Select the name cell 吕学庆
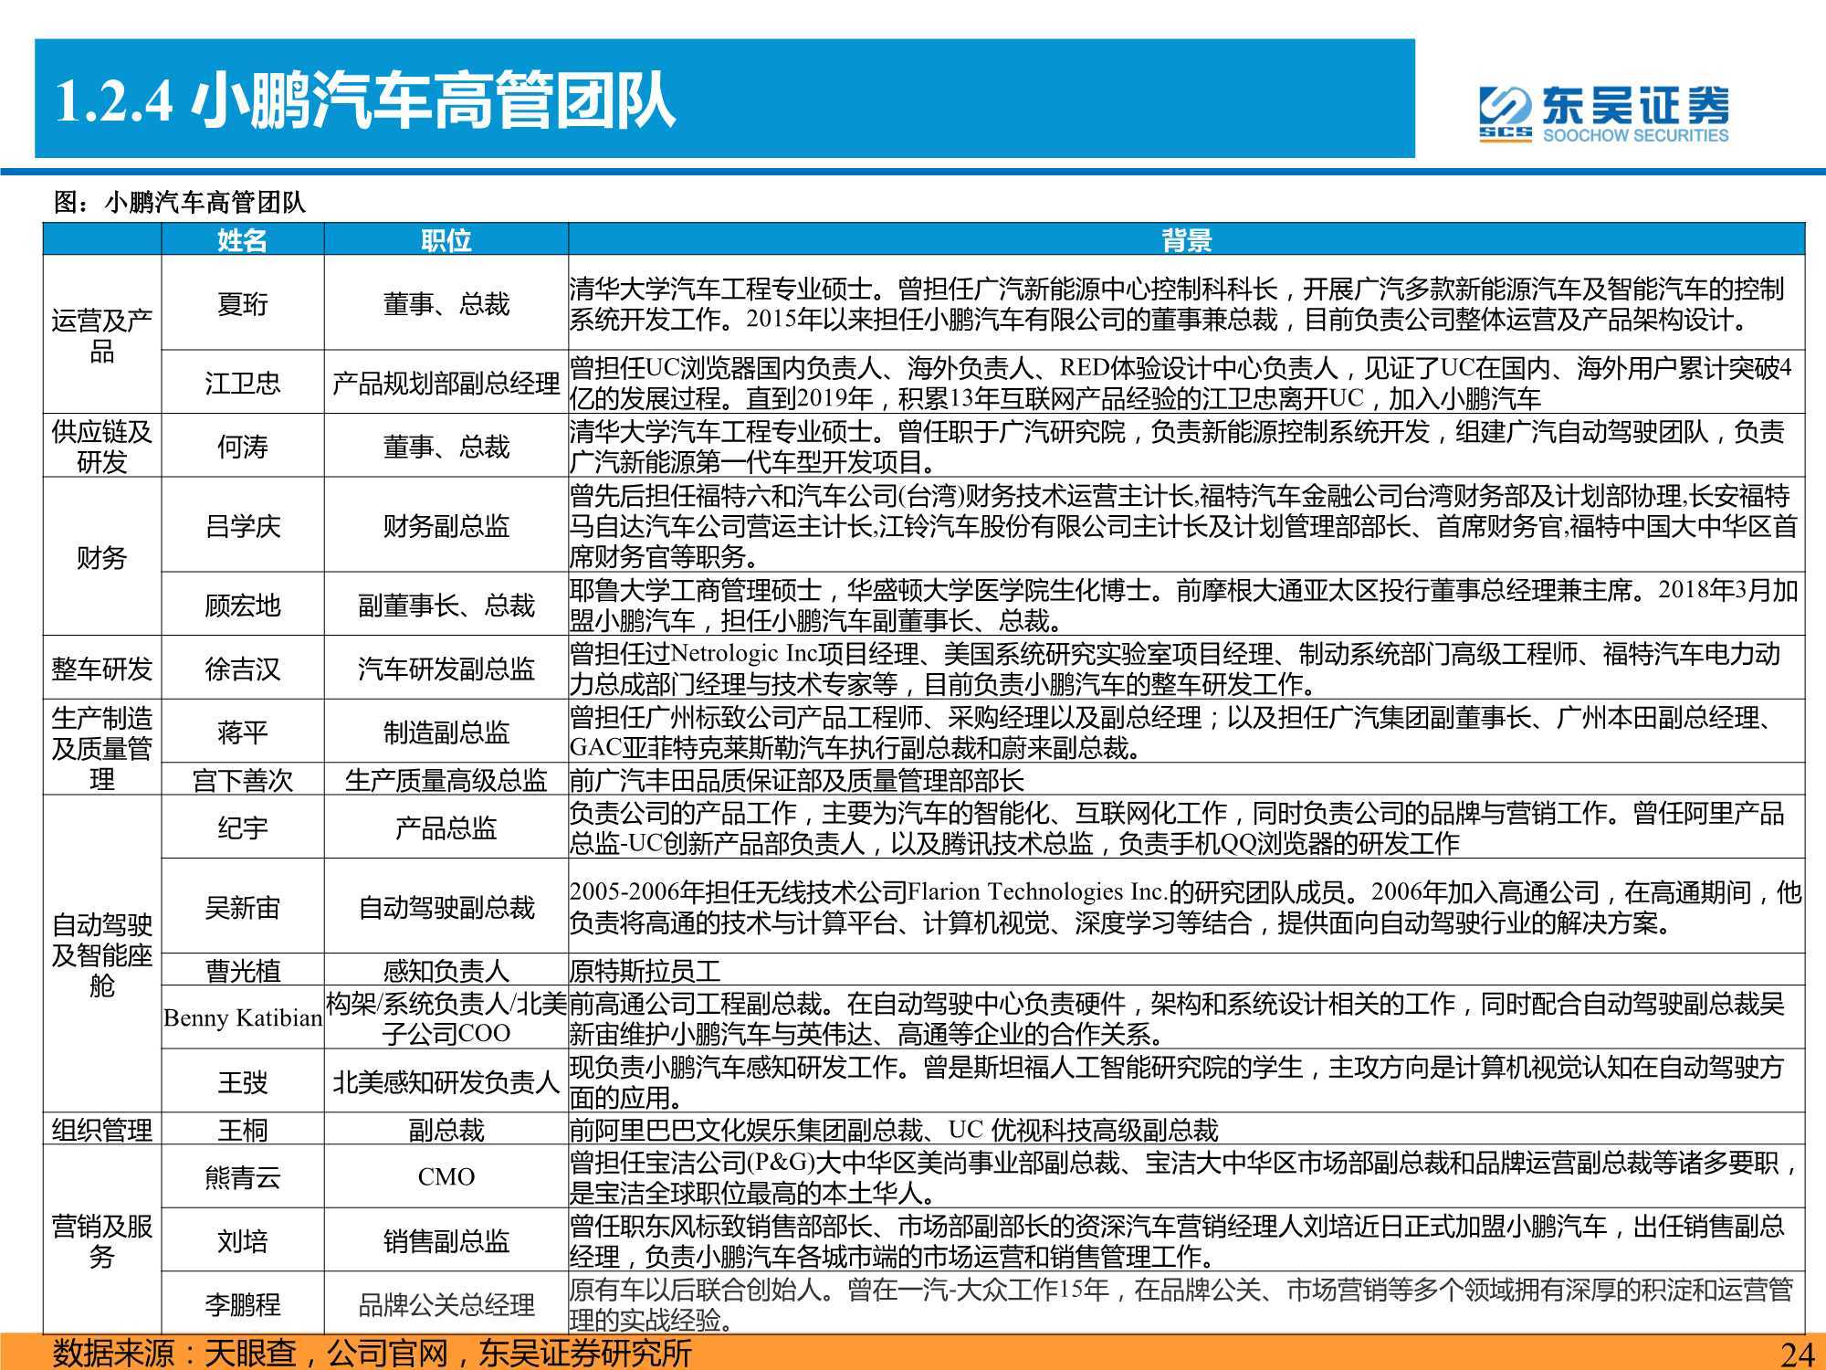This screenshot has width=1826, height=1370. pyautogui.click(x=242, y=525)
